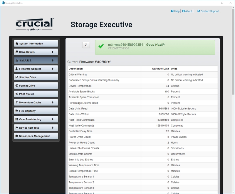Open the System Information menu item
The image size is (235, 194).
tap(36, 43)
